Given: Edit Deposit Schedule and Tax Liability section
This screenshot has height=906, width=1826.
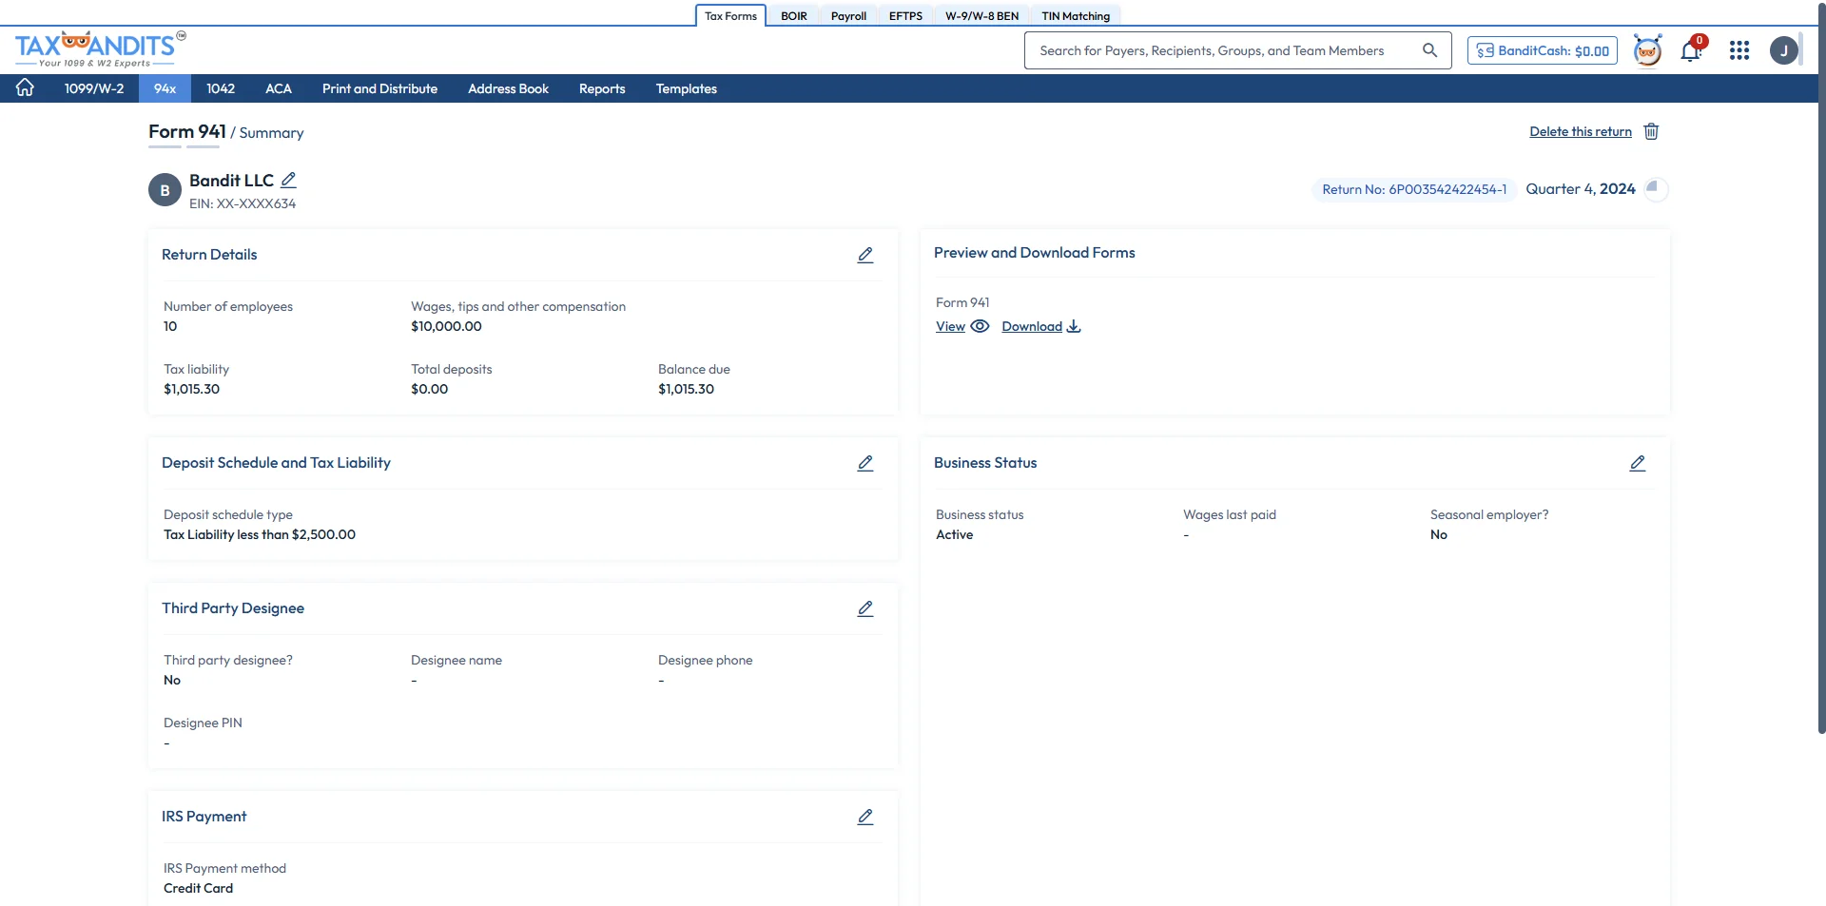Looking at the screenshot, I should coord(865,463).
